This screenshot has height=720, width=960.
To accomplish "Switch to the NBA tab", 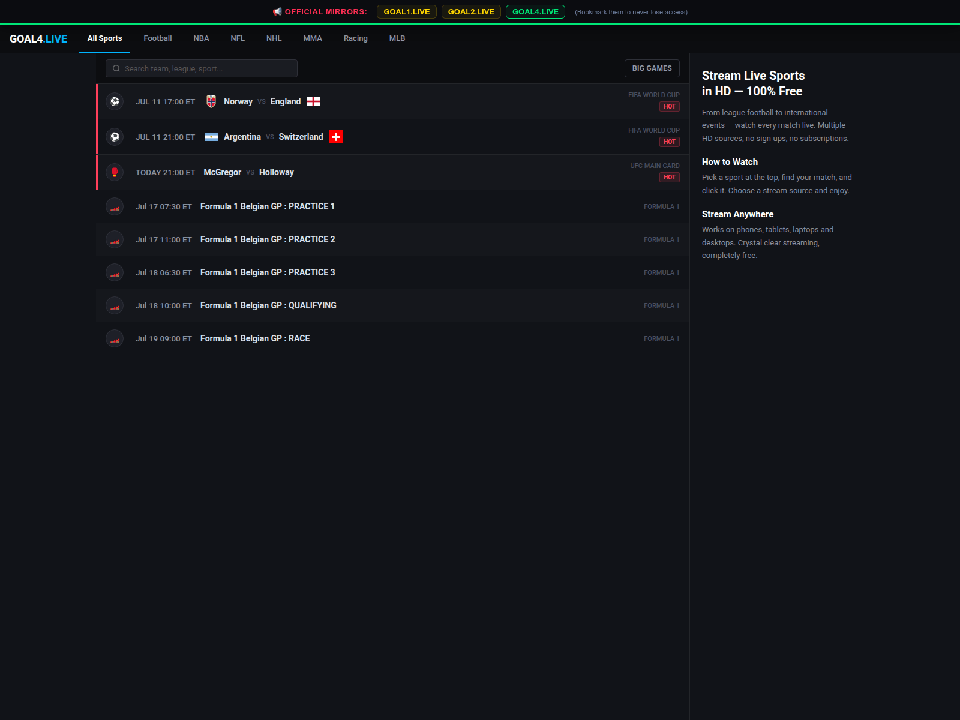I will 201,38.
